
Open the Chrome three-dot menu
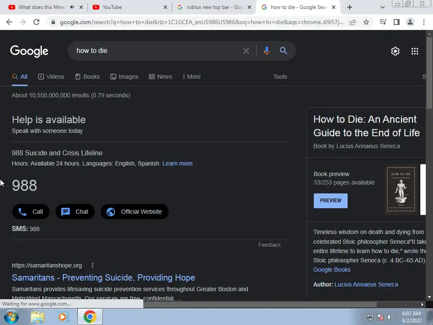click(424, 22)
